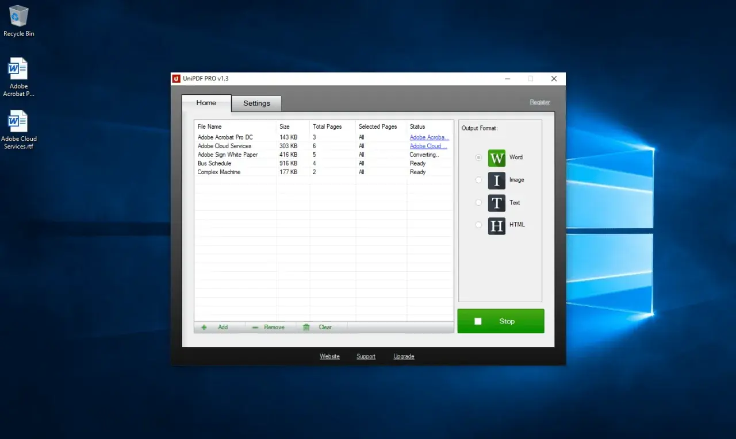Image resolution: width=736 pixels, height=439 pixels.
Task: Click the Converting.. status cell
Action: (x=424, y=155)
